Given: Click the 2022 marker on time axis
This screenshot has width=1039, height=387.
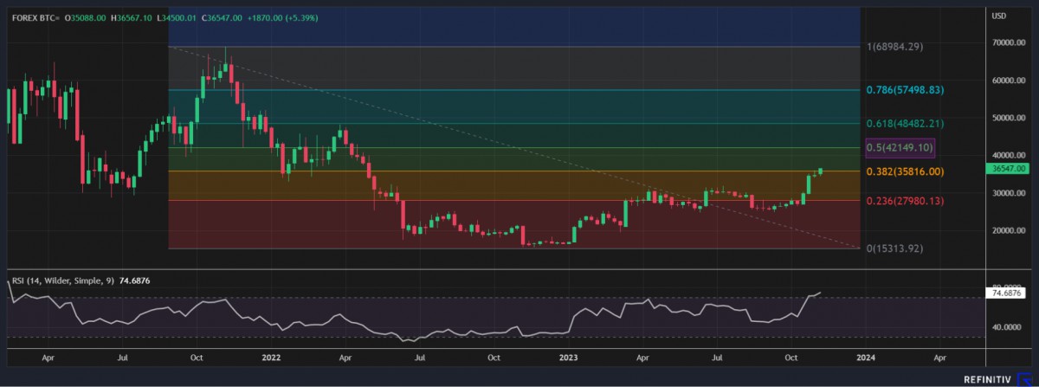Looking at the screenshot, I should coord(271,356).
